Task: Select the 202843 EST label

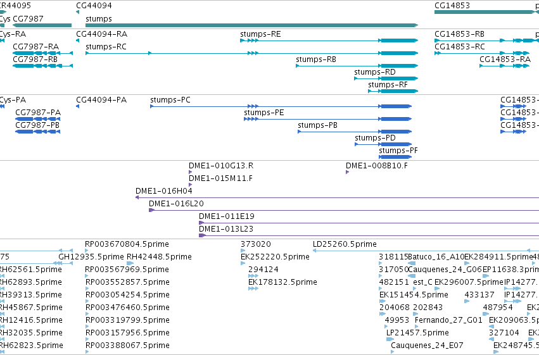Action: [428, 308]
